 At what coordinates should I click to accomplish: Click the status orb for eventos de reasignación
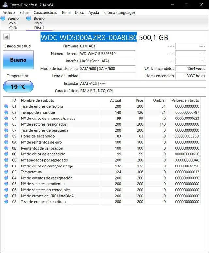(6, 178)
